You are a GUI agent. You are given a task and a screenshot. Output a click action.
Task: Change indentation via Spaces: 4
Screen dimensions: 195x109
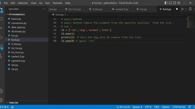[x=137, y=107]
